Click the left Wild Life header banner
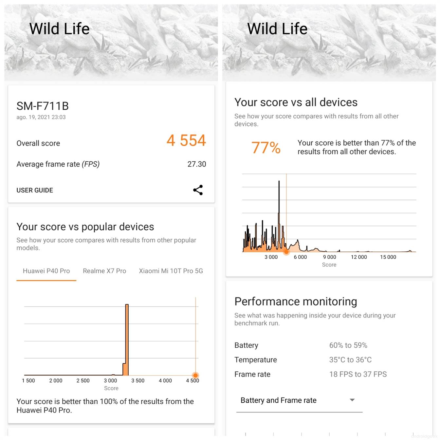Image resolution: width=440 pixels, height=440 pixels. coord(111,43)
